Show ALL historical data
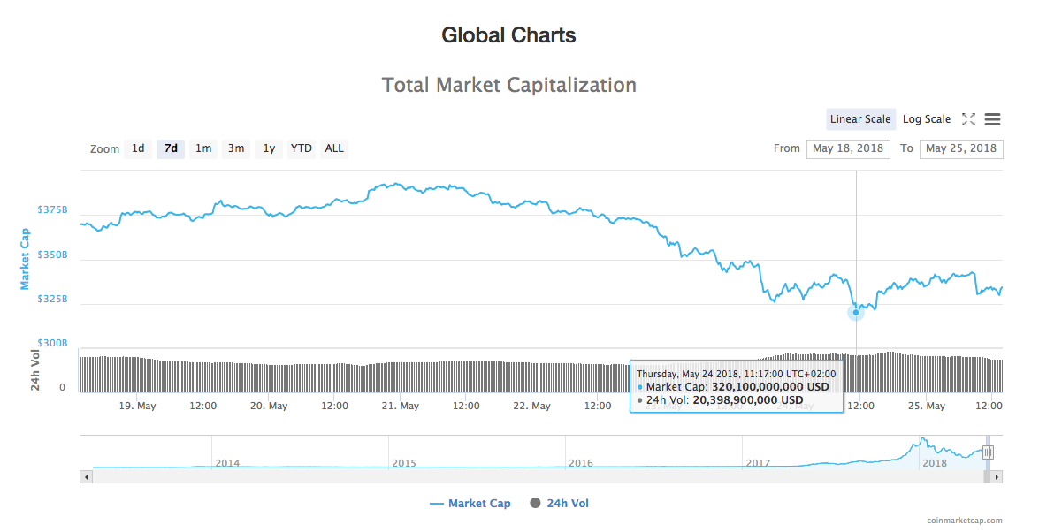This screenshot has width=1039, height=532. coord(334,148)
